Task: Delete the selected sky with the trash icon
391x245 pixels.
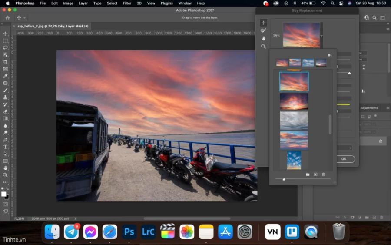Action: coord(323,175)
